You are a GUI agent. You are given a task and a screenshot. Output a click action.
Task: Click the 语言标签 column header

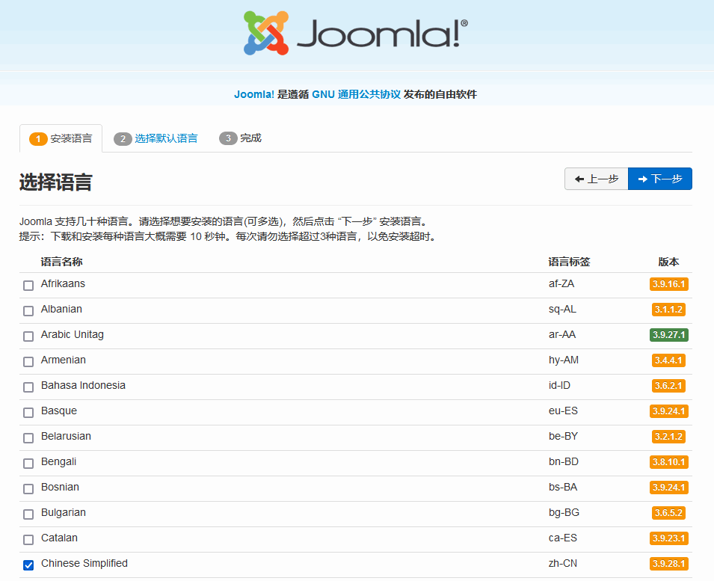(x=569, y=262)
